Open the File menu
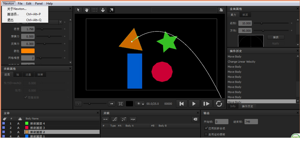This screenshot has width=300, height=143. pyautogui.click(x=20, y=4)
